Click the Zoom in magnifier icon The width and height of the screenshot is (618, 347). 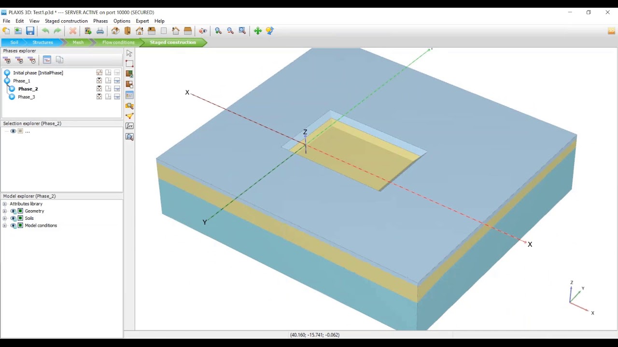[218, 31]
